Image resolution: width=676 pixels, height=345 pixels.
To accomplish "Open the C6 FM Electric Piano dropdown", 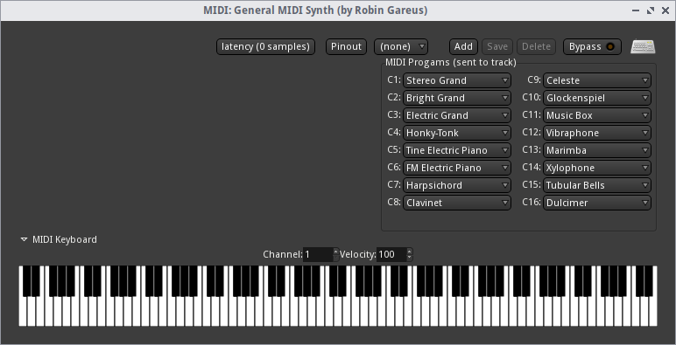I will click(457, 168).
